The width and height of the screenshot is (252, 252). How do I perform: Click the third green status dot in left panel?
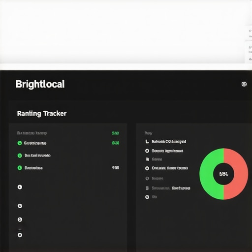(20, 168)
